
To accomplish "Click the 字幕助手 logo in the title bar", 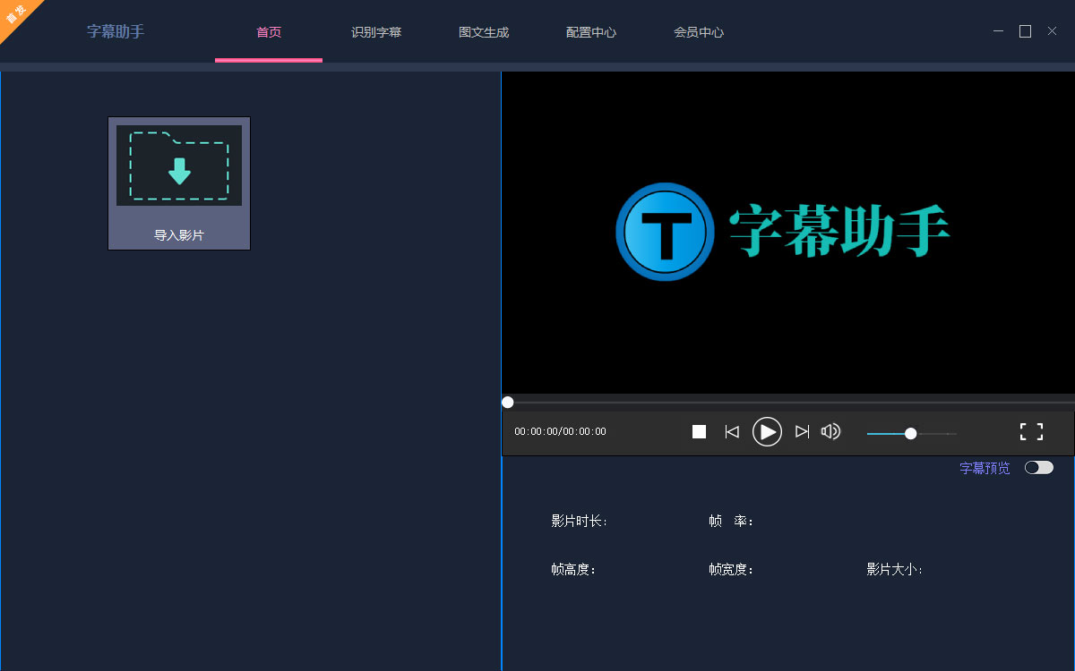I will [x=115, y=31].
